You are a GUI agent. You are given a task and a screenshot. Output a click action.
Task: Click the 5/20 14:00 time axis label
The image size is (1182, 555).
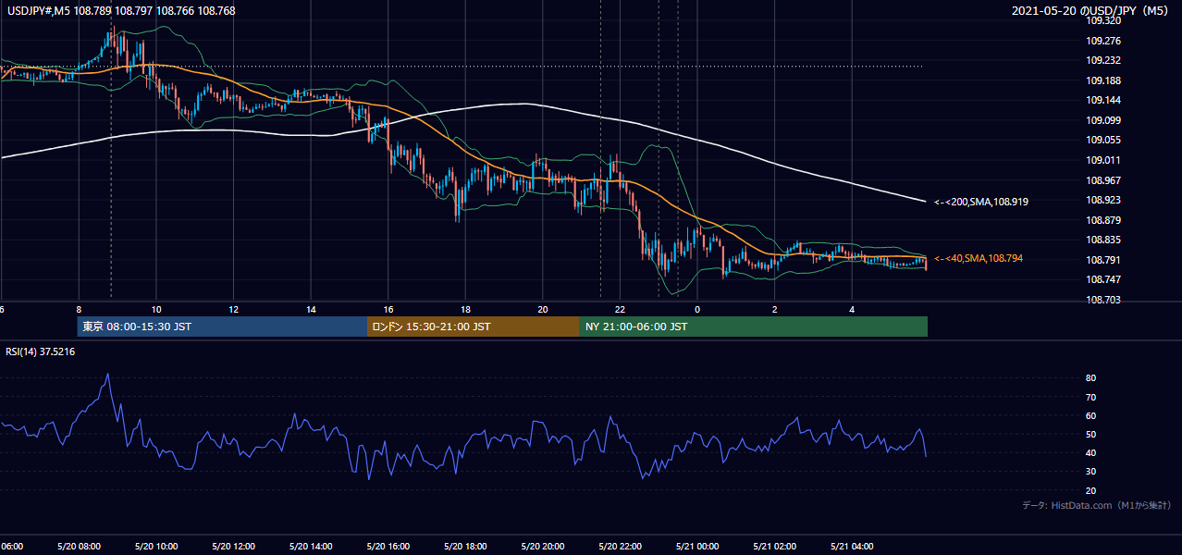point(309,546)
